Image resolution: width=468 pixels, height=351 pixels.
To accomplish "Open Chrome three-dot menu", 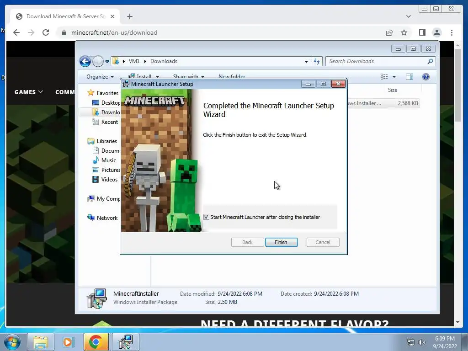I will pos(452,32).
